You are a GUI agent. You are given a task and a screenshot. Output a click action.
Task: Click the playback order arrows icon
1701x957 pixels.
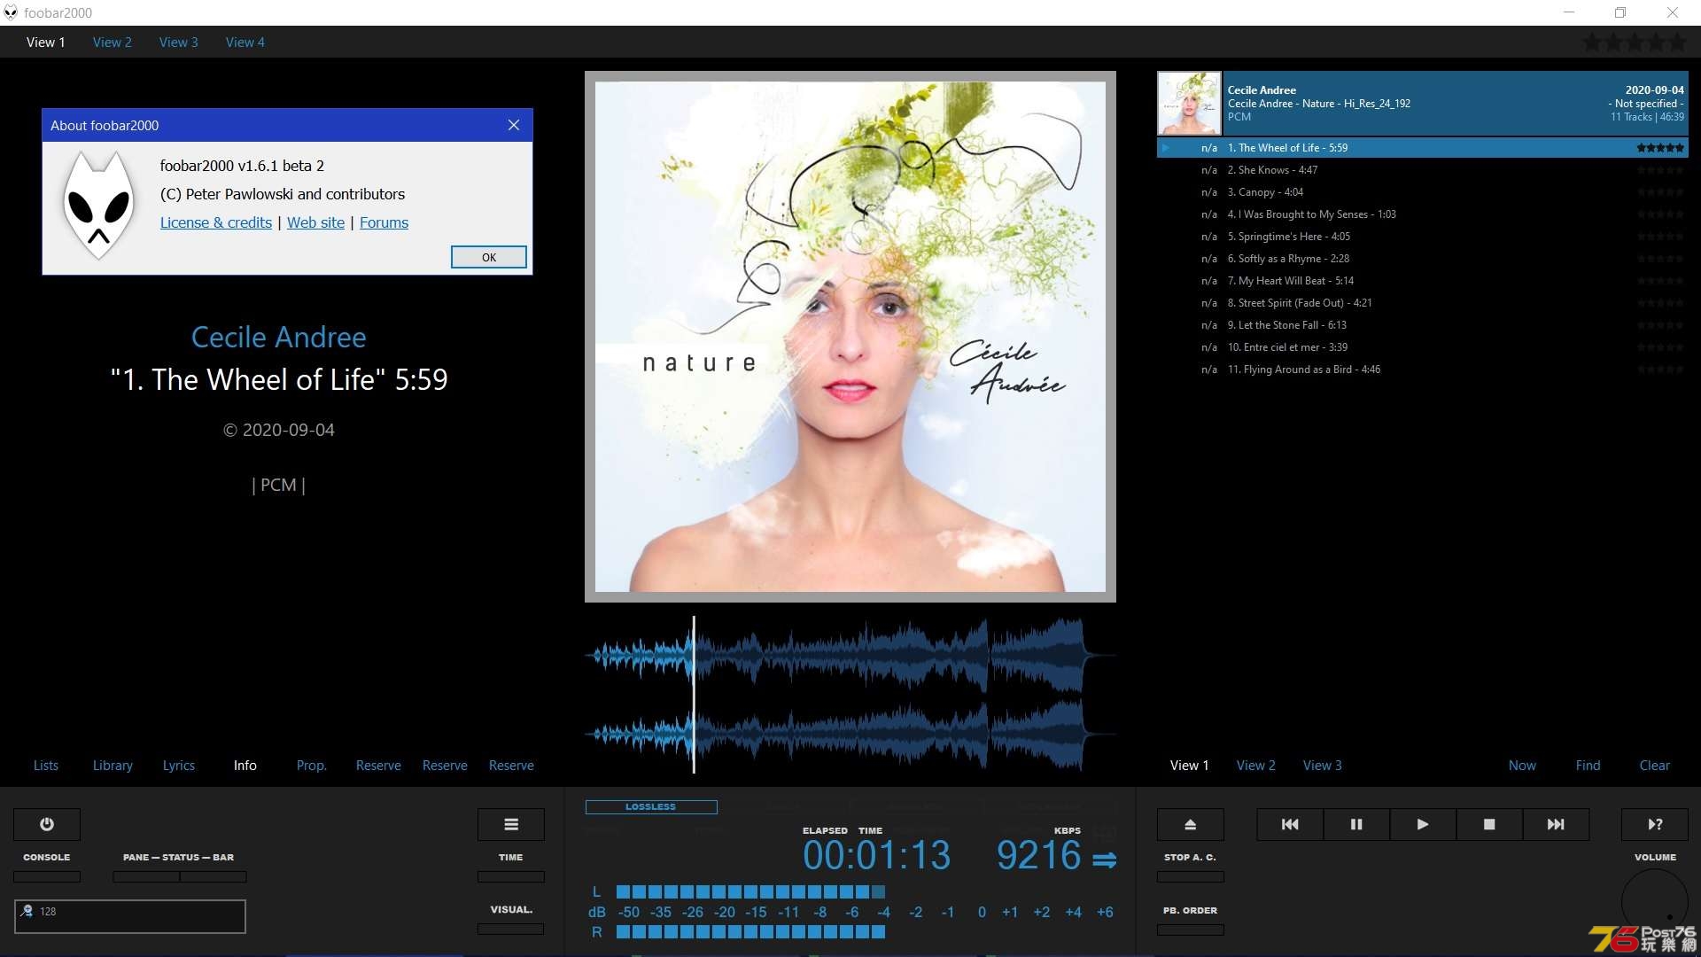(x=1104, y=860)
